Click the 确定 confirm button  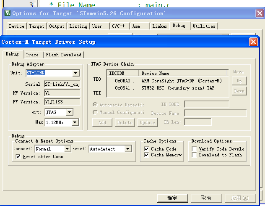[172, 198]
